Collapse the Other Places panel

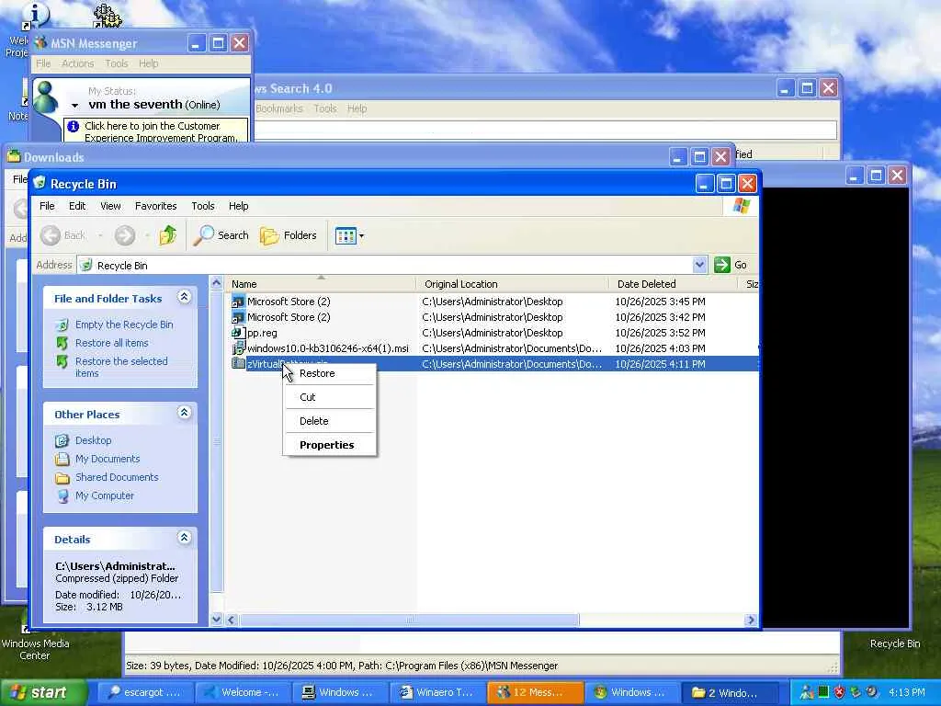tap(184, 413)
